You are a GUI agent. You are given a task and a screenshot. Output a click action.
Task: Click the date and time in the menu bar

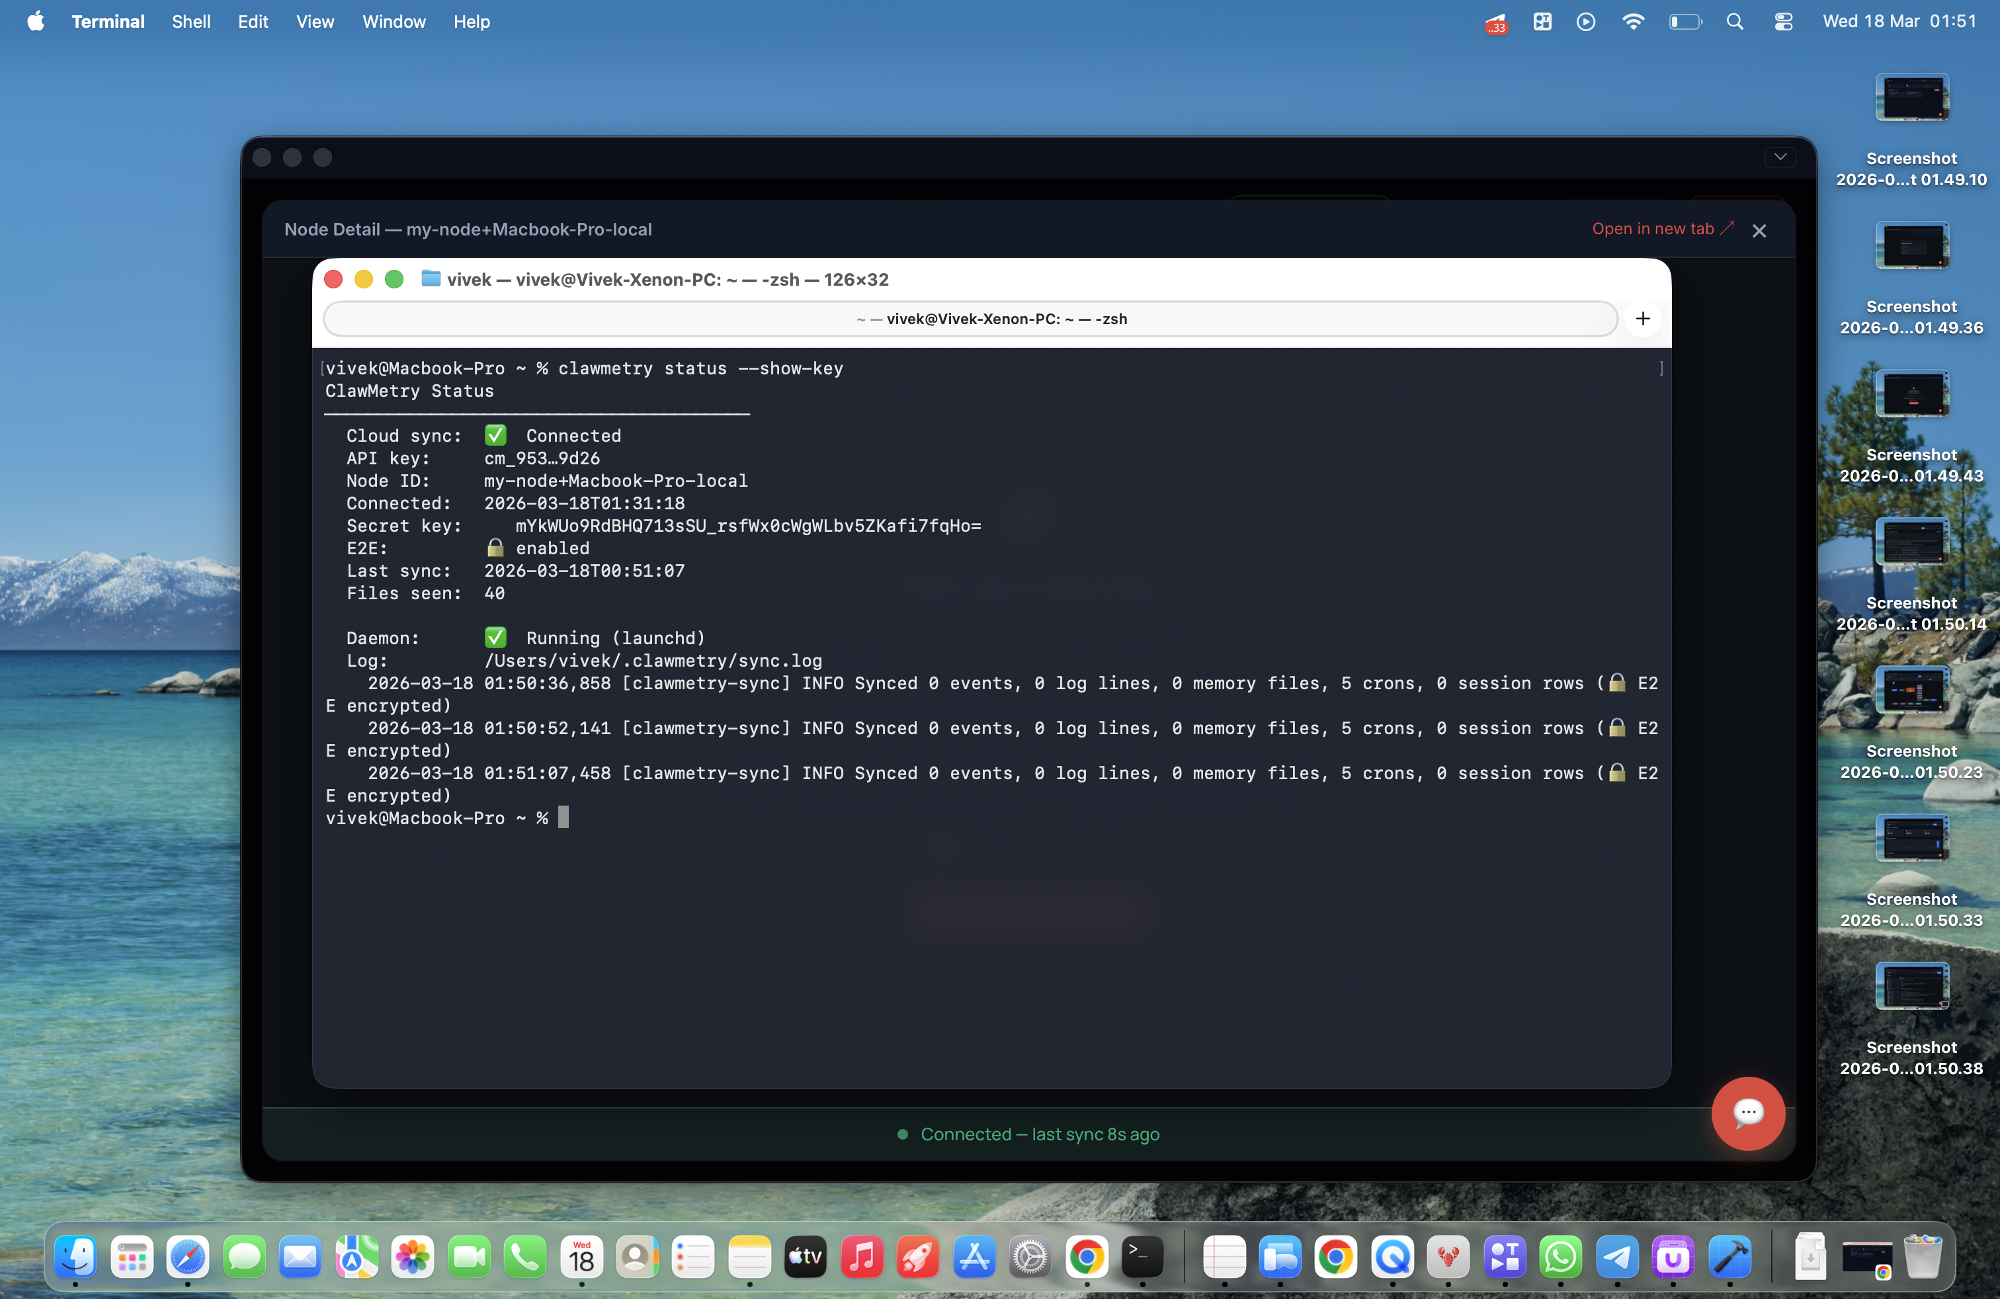pyautogui.click(x=1898, y=22)
